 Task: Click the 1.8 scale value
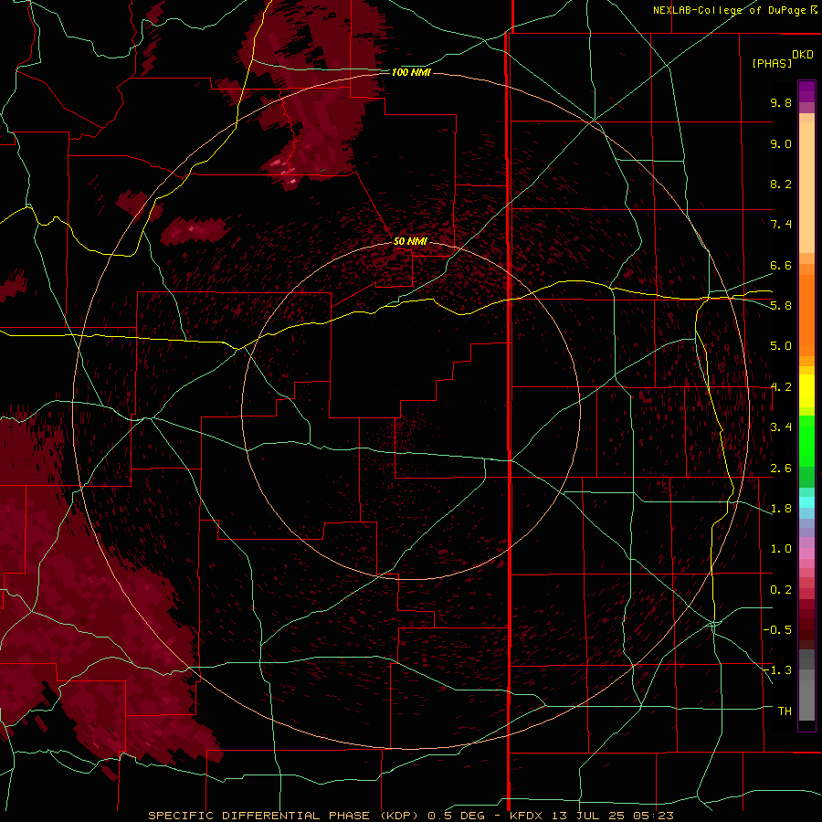pos(781,509)
